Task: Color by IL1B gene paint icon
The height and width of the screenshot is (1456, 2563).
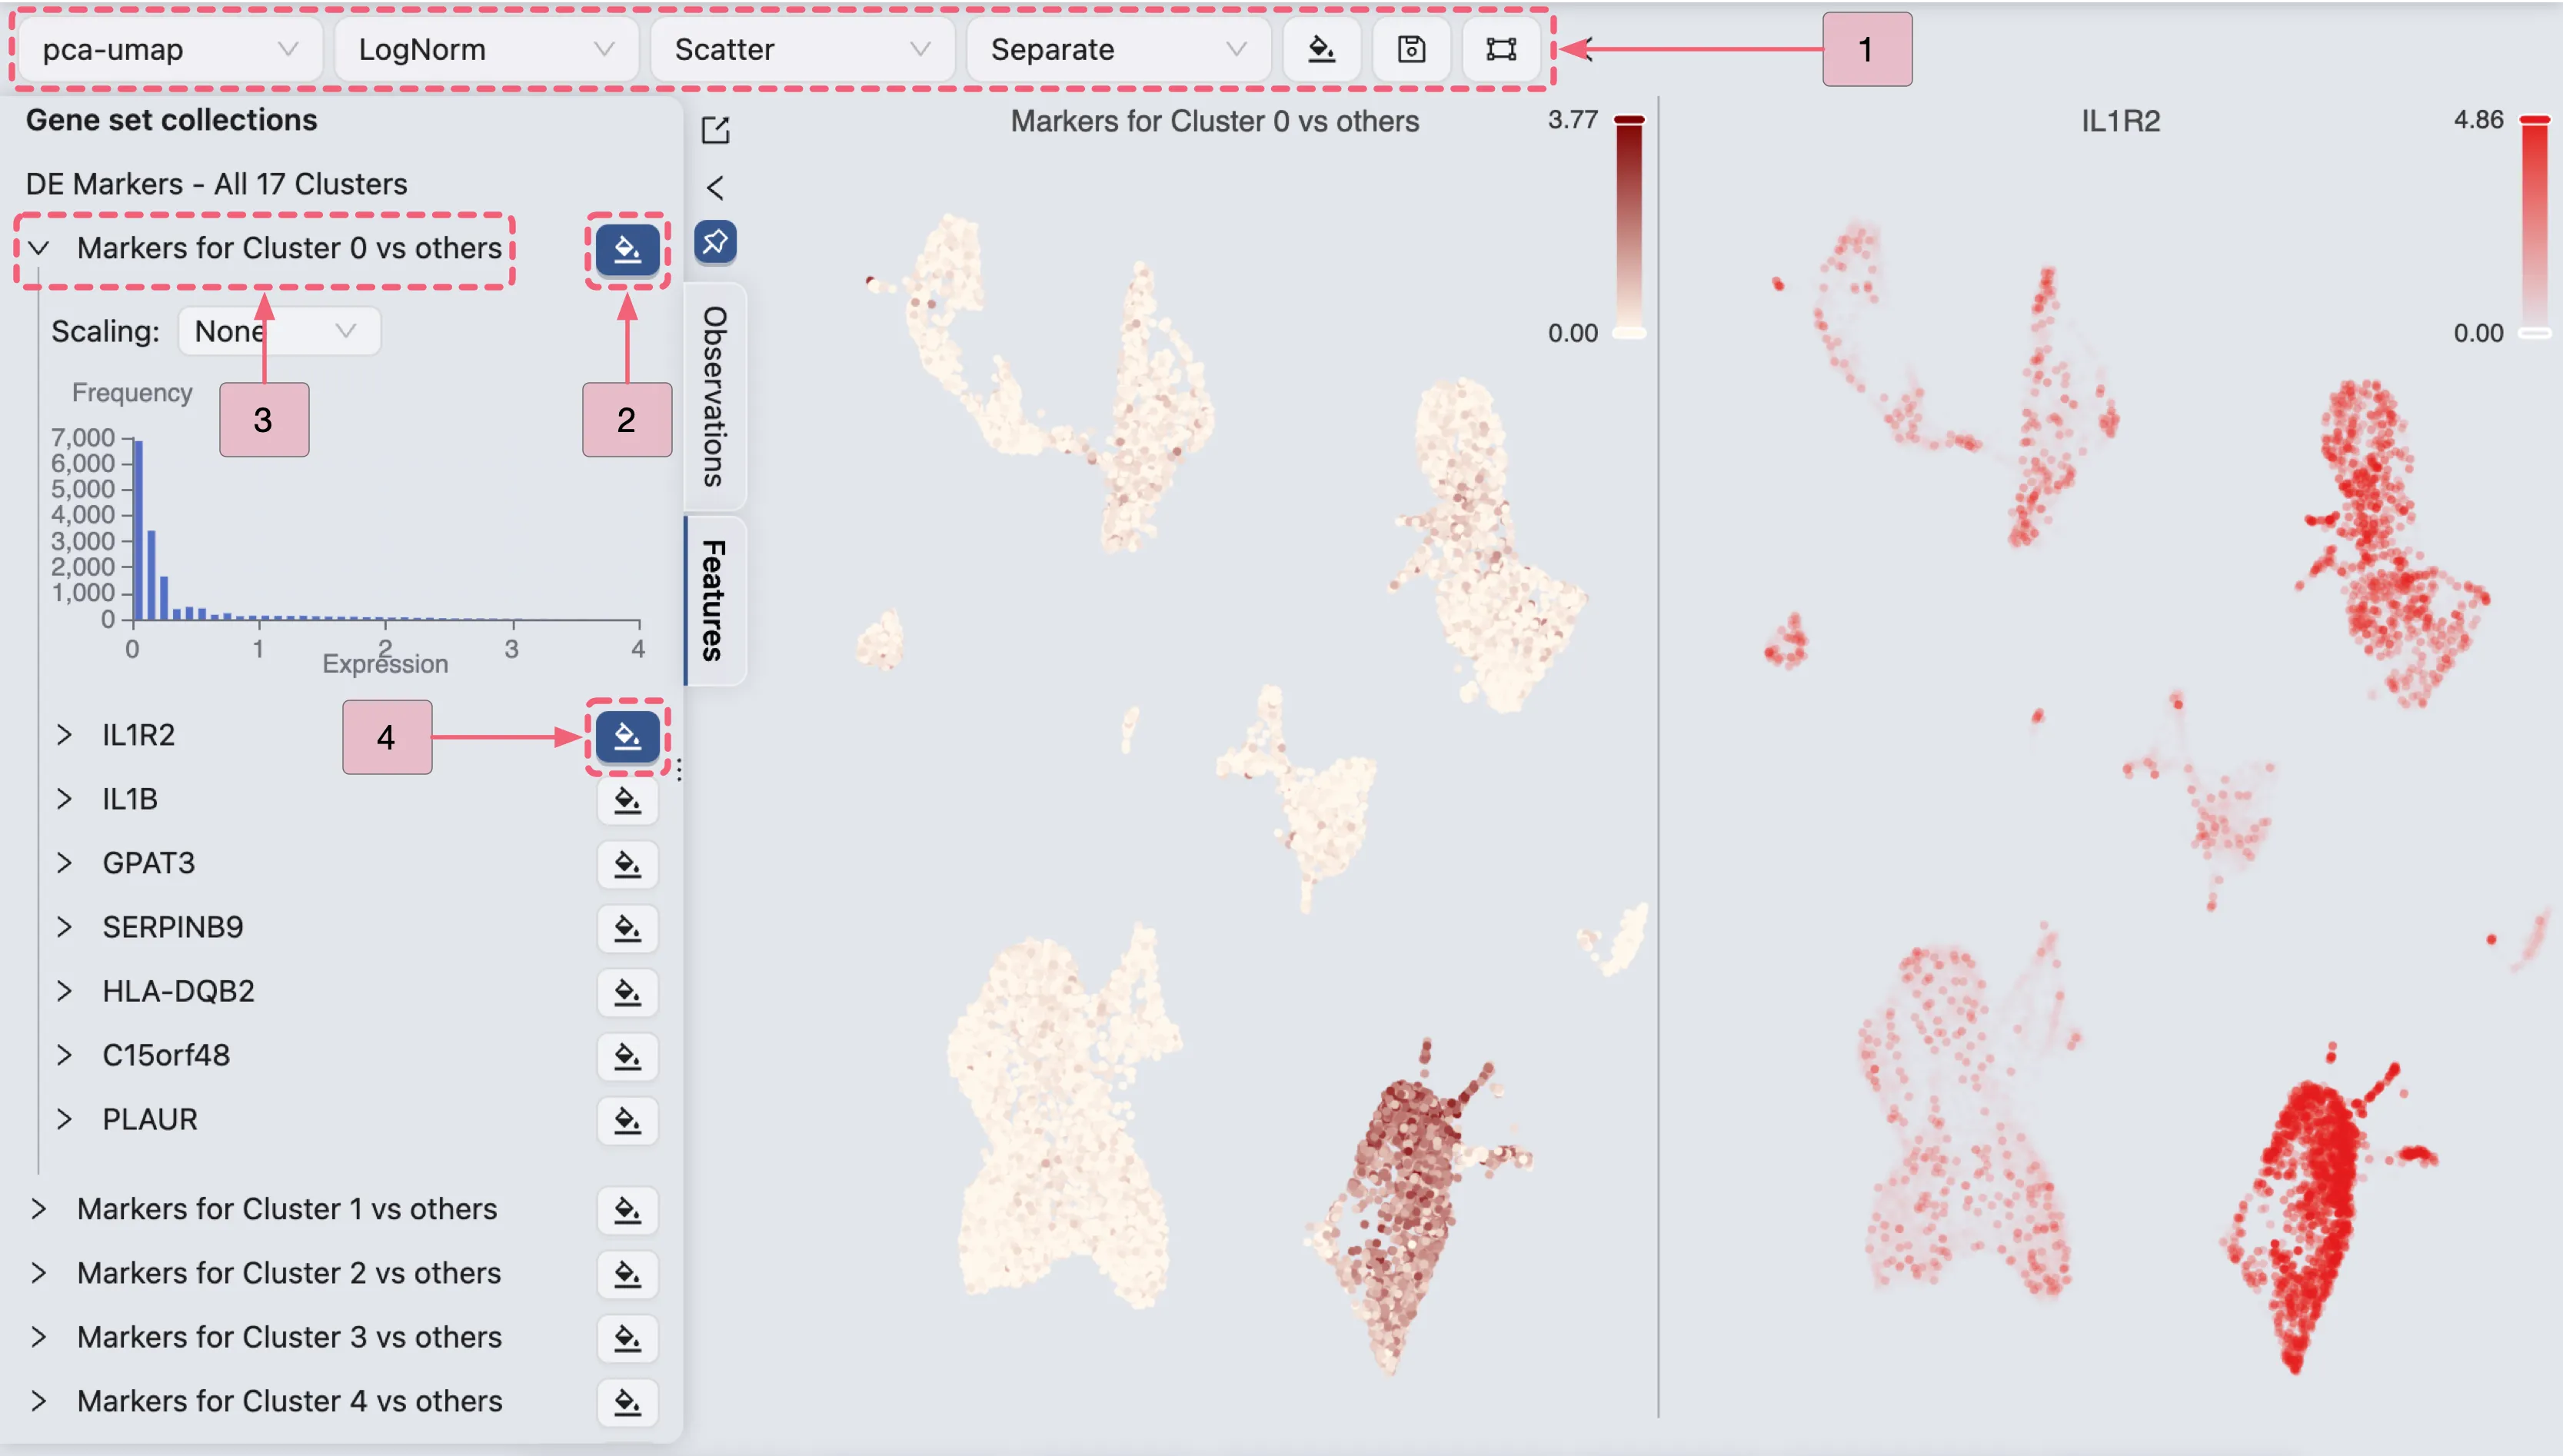Action: coord(627,800)
